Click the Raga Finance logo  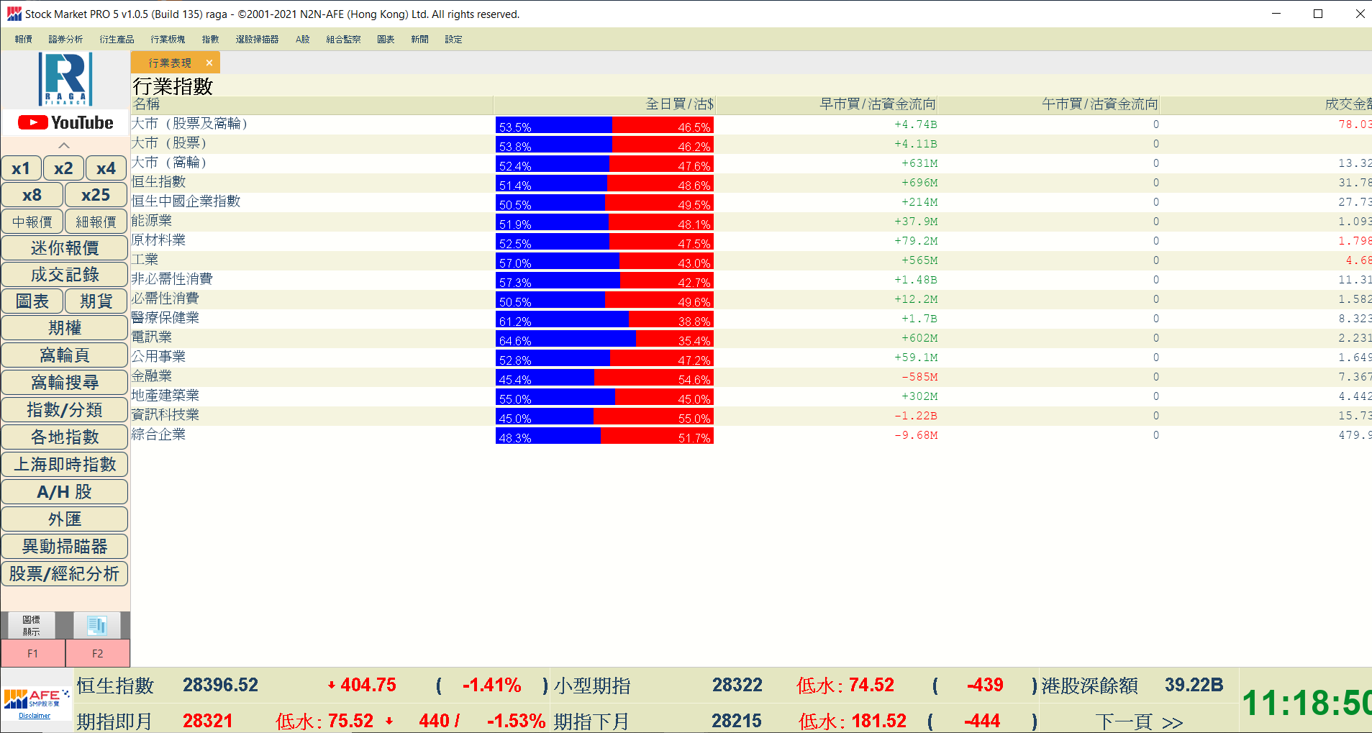[x=65, y=79]
